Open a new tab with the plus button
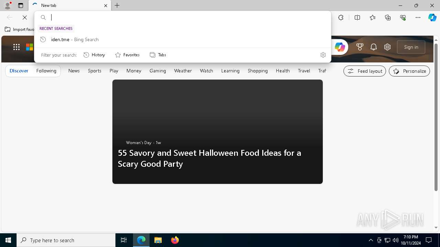Image resolution: width=440 pixels, height=247 pixels. pos(117,5)
